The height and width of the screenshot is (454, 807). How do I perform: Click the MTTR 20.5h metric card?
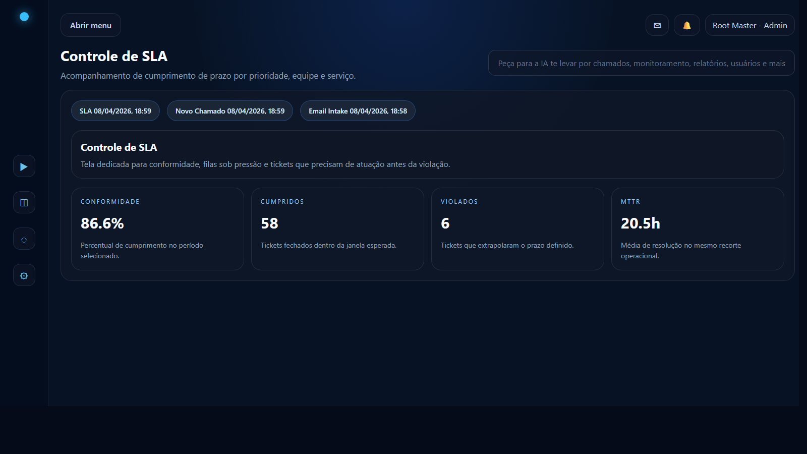698,229
